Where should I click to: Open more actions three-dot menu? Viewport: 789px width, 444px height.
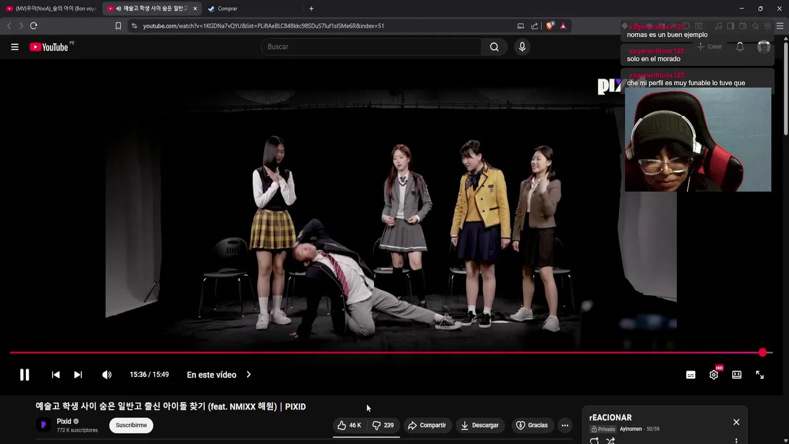[x=565, y=425]
